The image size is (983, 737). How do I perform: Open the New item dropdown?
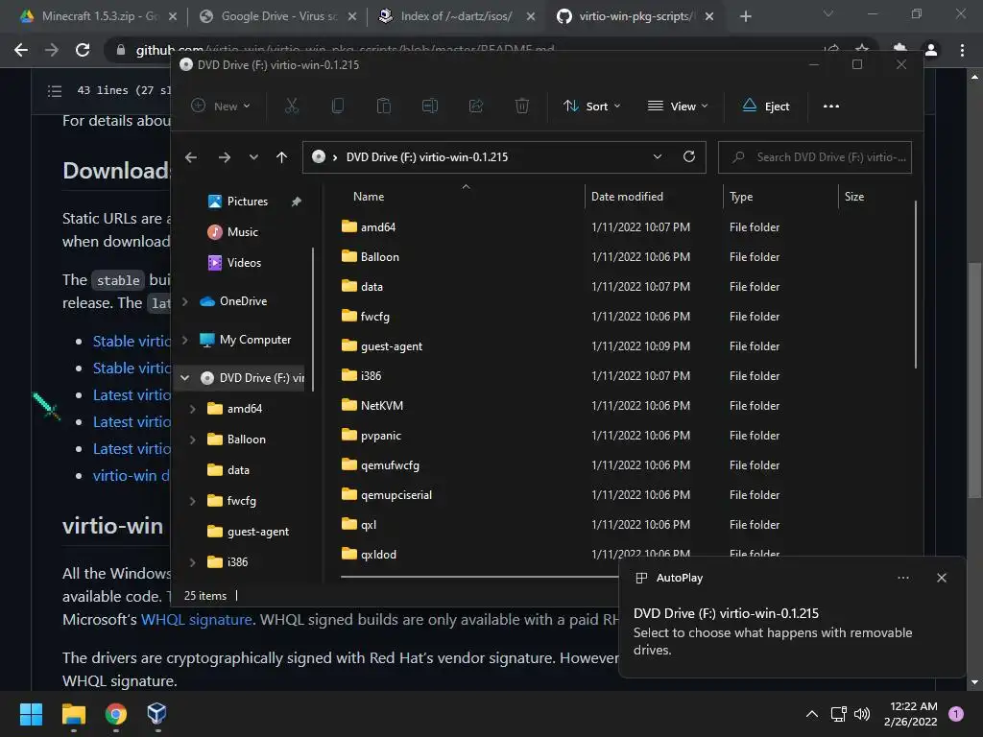(x=221, y=106)
